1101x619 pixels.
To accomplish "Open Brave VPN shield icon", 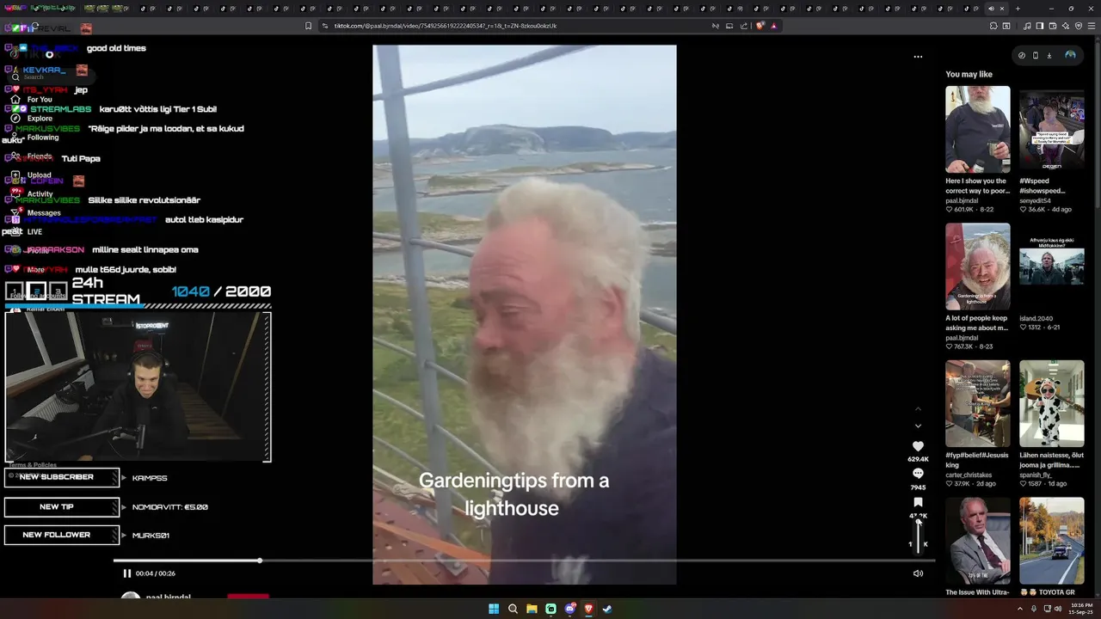I will coord(1079,26).
